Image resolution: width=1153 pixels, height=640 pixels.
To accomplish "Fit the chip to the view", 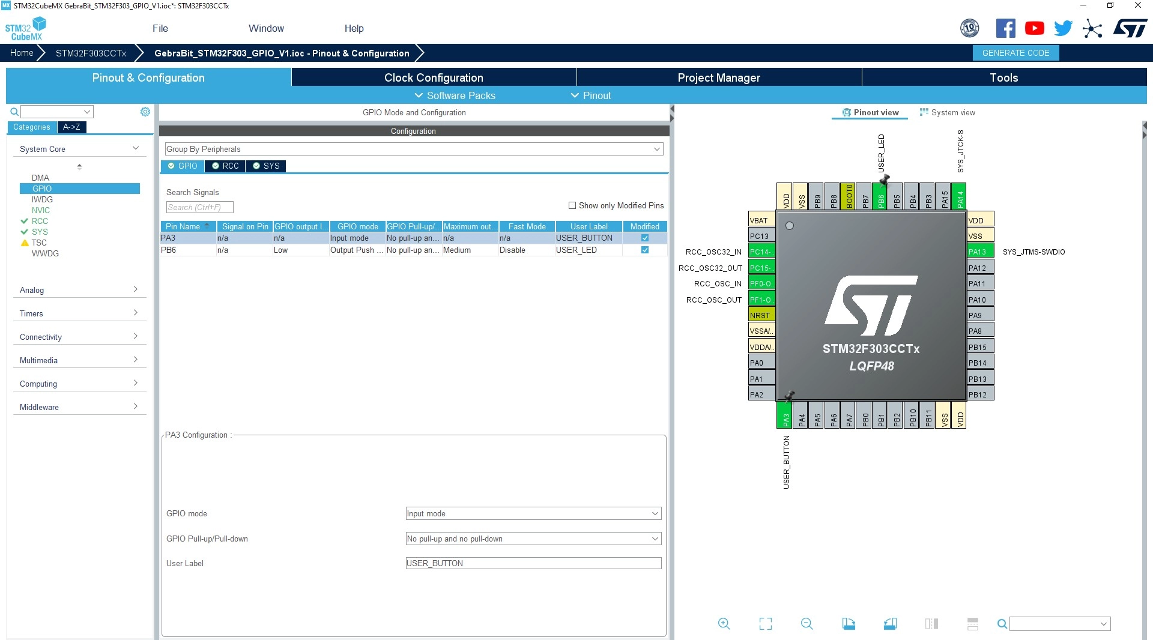I will point(766,624).
